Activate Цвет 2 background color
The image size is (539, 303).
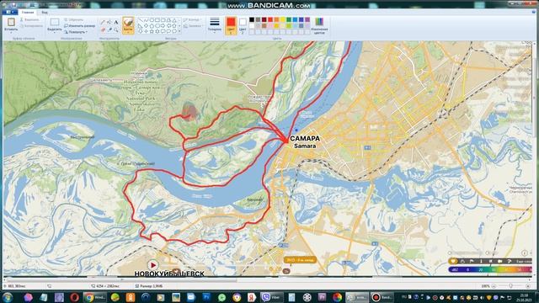[243, 25]
